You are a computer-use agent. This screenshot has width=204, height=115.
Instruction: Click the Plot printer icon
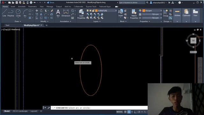click(x=31, y=3)
